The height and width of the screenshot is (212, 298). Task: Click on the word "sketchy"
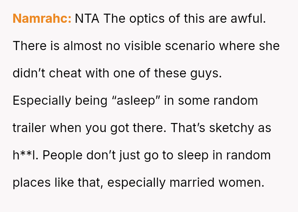pos(229,128)
